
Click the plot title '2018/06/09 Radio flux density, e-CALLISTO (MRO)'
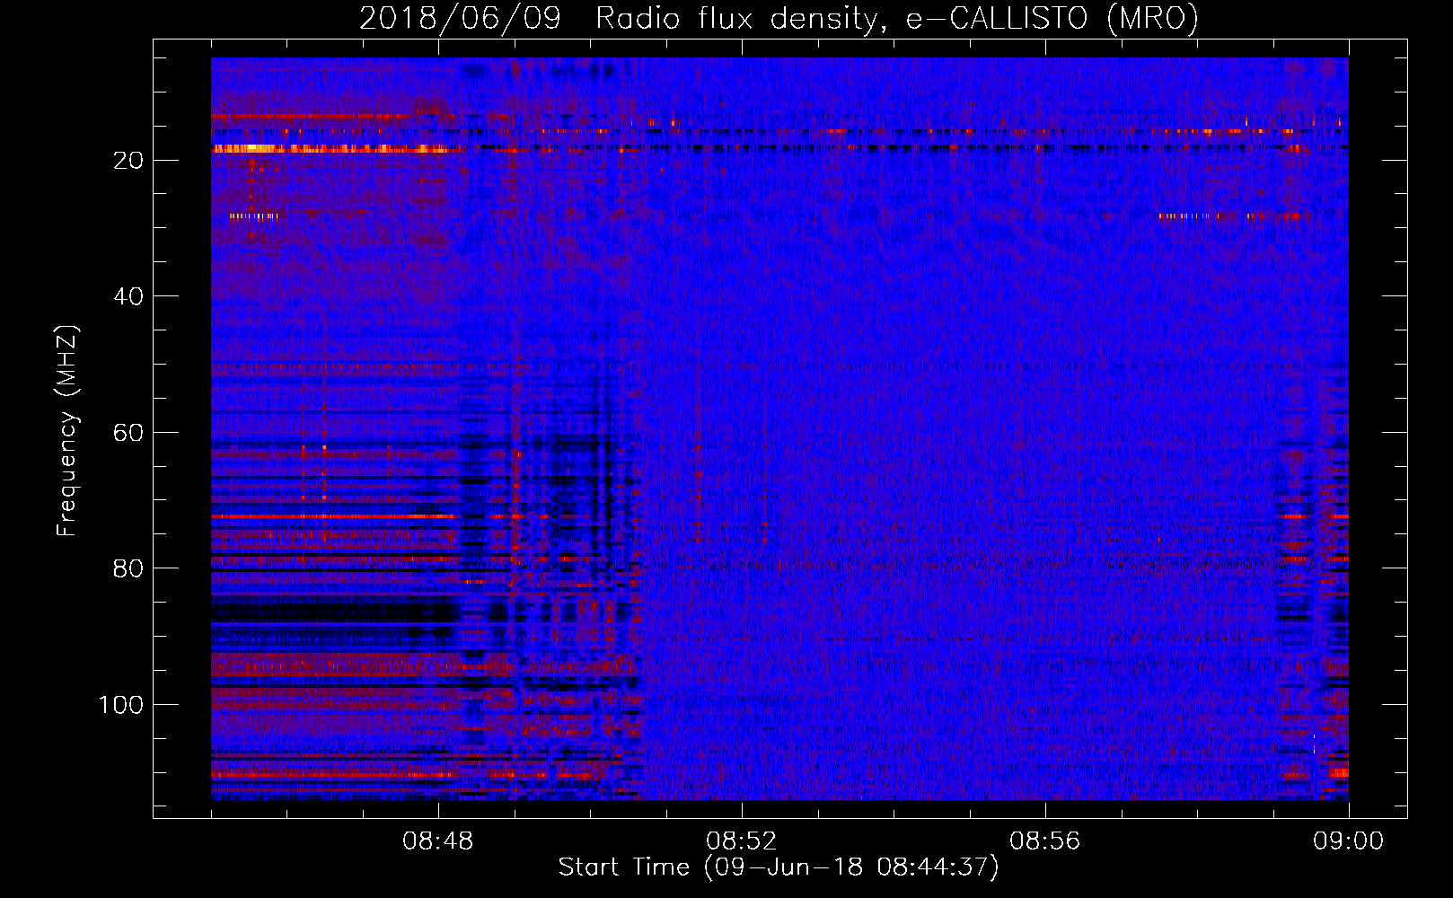pyautogui.click(x=779, y=19)
